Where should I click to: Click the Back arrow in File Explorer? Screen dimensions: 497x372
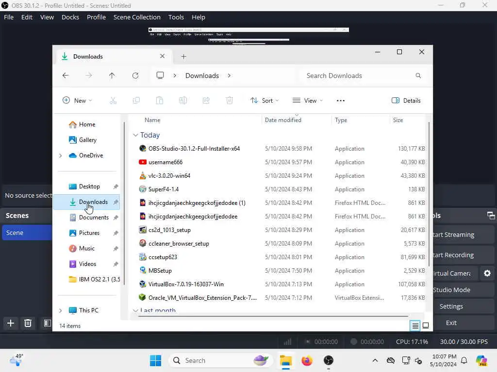(66, 76)
